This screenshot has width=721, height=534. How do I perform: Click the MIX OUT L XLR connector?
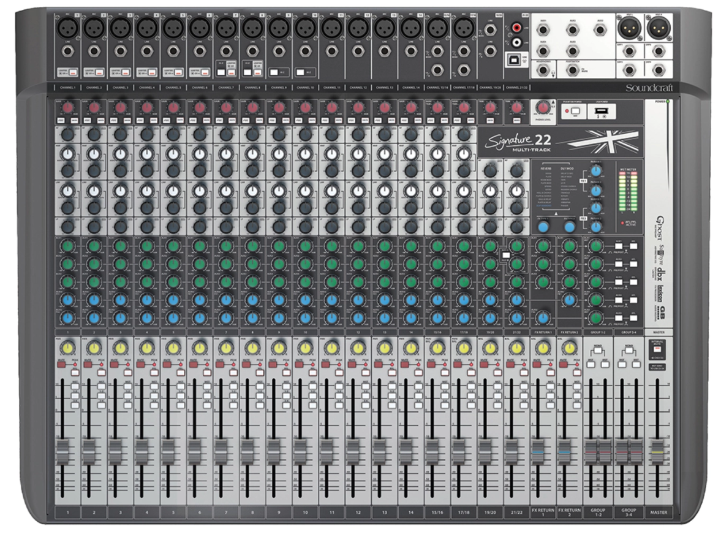(x=629, y=28)
